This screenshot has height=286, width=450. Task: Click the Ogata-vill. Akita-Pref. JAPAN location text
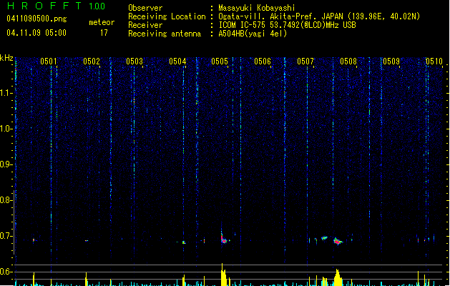click(319, 16)
